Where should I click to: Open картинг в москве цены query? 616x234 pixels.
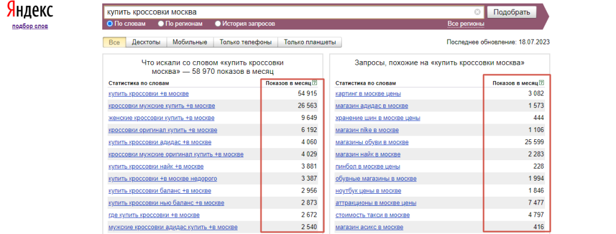coord(368,94)
